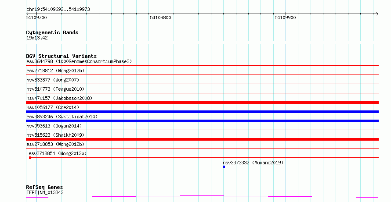391x202 pixels.
Task: Open the TFPT|NM_013342 gene label
Action: (45, 192)
